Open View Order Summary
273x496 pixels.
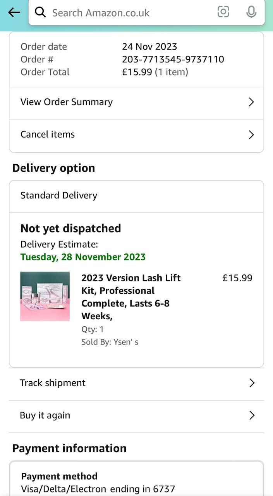click(x=67, y=102)
